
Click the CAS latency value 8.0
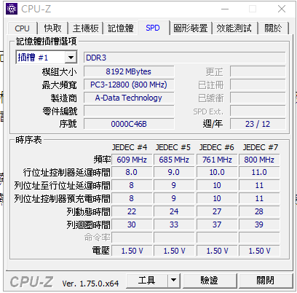[132, 172]
